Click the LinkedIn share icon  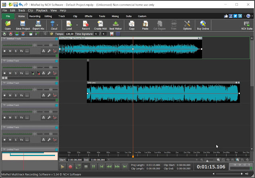pos(240,16)
